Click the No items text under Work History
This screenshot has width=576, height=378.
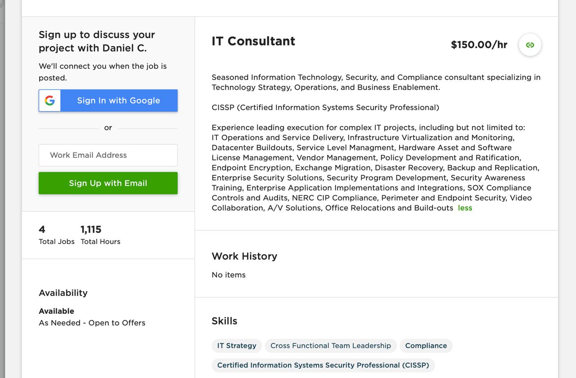click(x=229, y=275)
